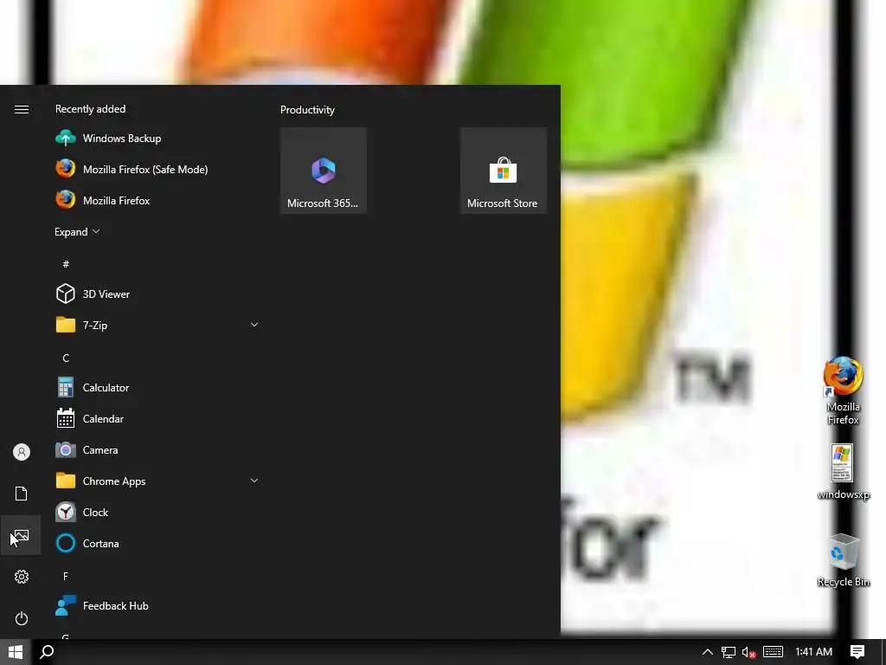
Task: Click the muted volume tray icon
Action: coord(748,652)
